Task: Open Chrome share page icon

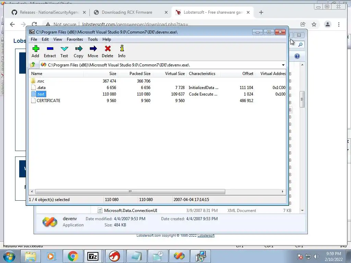Action: click(303, 24)
